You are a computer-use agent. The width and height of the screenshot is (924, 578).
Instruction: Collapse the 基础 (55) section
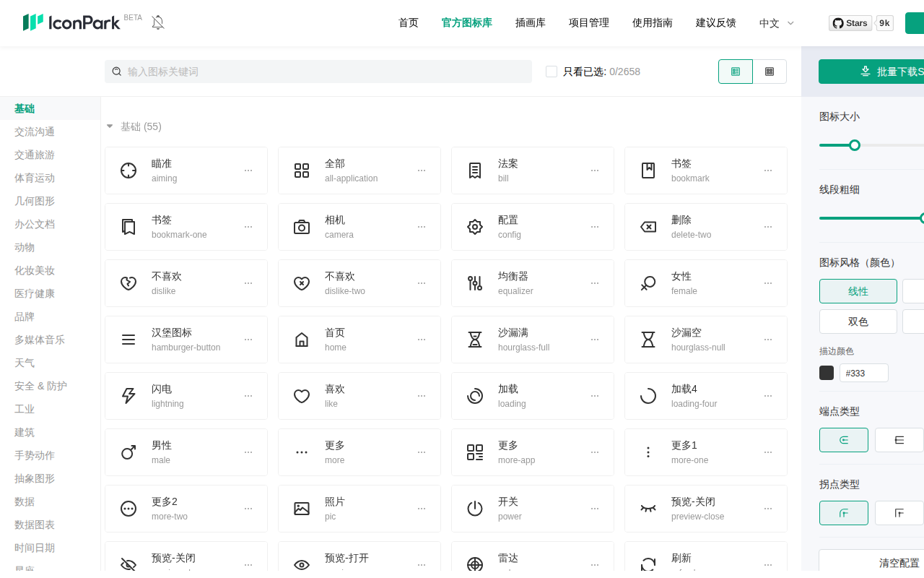tap(110, 126)
